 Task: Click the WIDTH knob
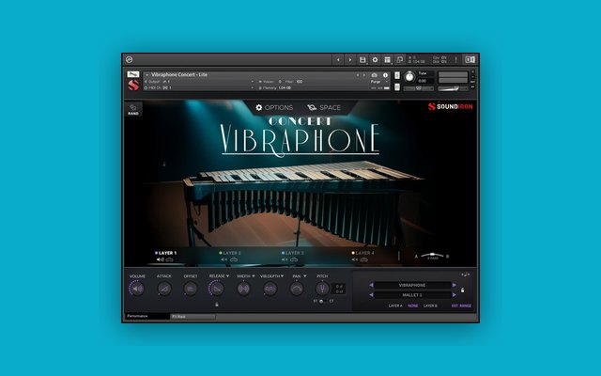click(x=243, y=289)
